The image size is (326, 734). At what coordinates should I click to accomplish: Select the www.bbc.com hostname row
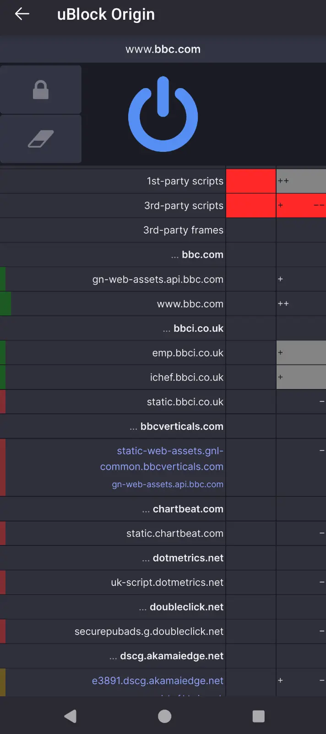[113, 304]
